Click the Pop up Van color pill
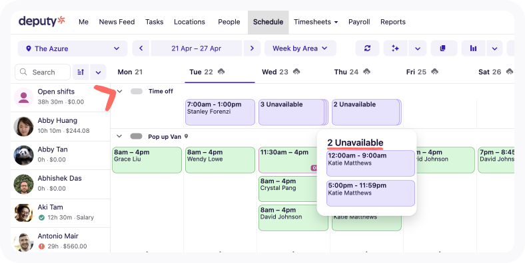The width and height of the screenshot is (525, 263). click(x=137, y=136)
